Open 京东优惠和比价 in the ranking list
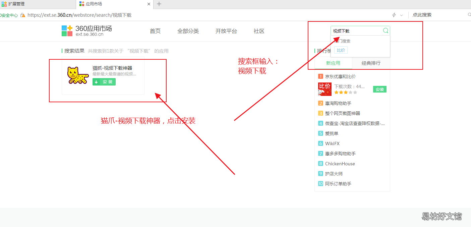This screenshot has width=471, height=227. pyautogui.click(x=340, y=76)
